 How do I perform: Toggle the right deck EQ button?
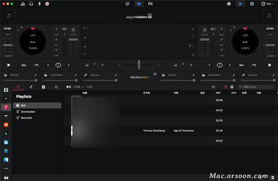pos(213,29)
